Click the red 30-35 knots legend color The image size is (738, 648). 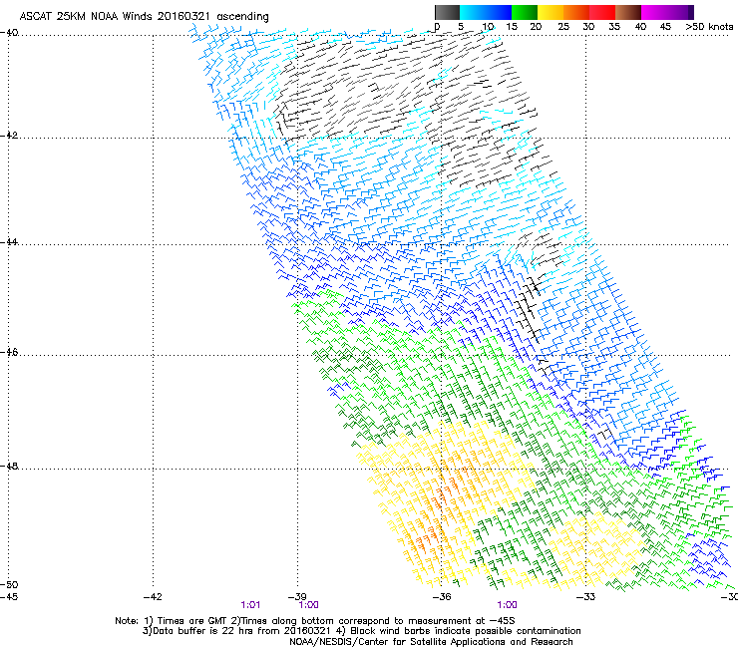(x=602, y=12)
